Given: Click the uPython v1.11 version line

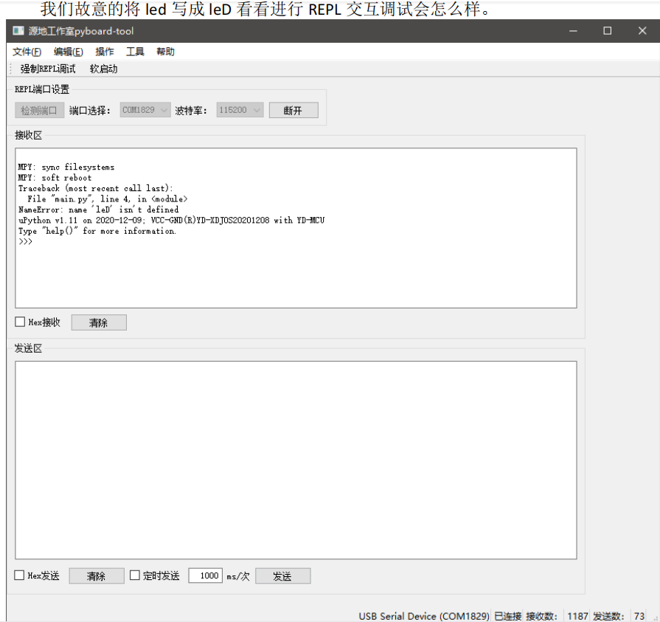Looking at the screenshot, I should click(x=171, y=220).
